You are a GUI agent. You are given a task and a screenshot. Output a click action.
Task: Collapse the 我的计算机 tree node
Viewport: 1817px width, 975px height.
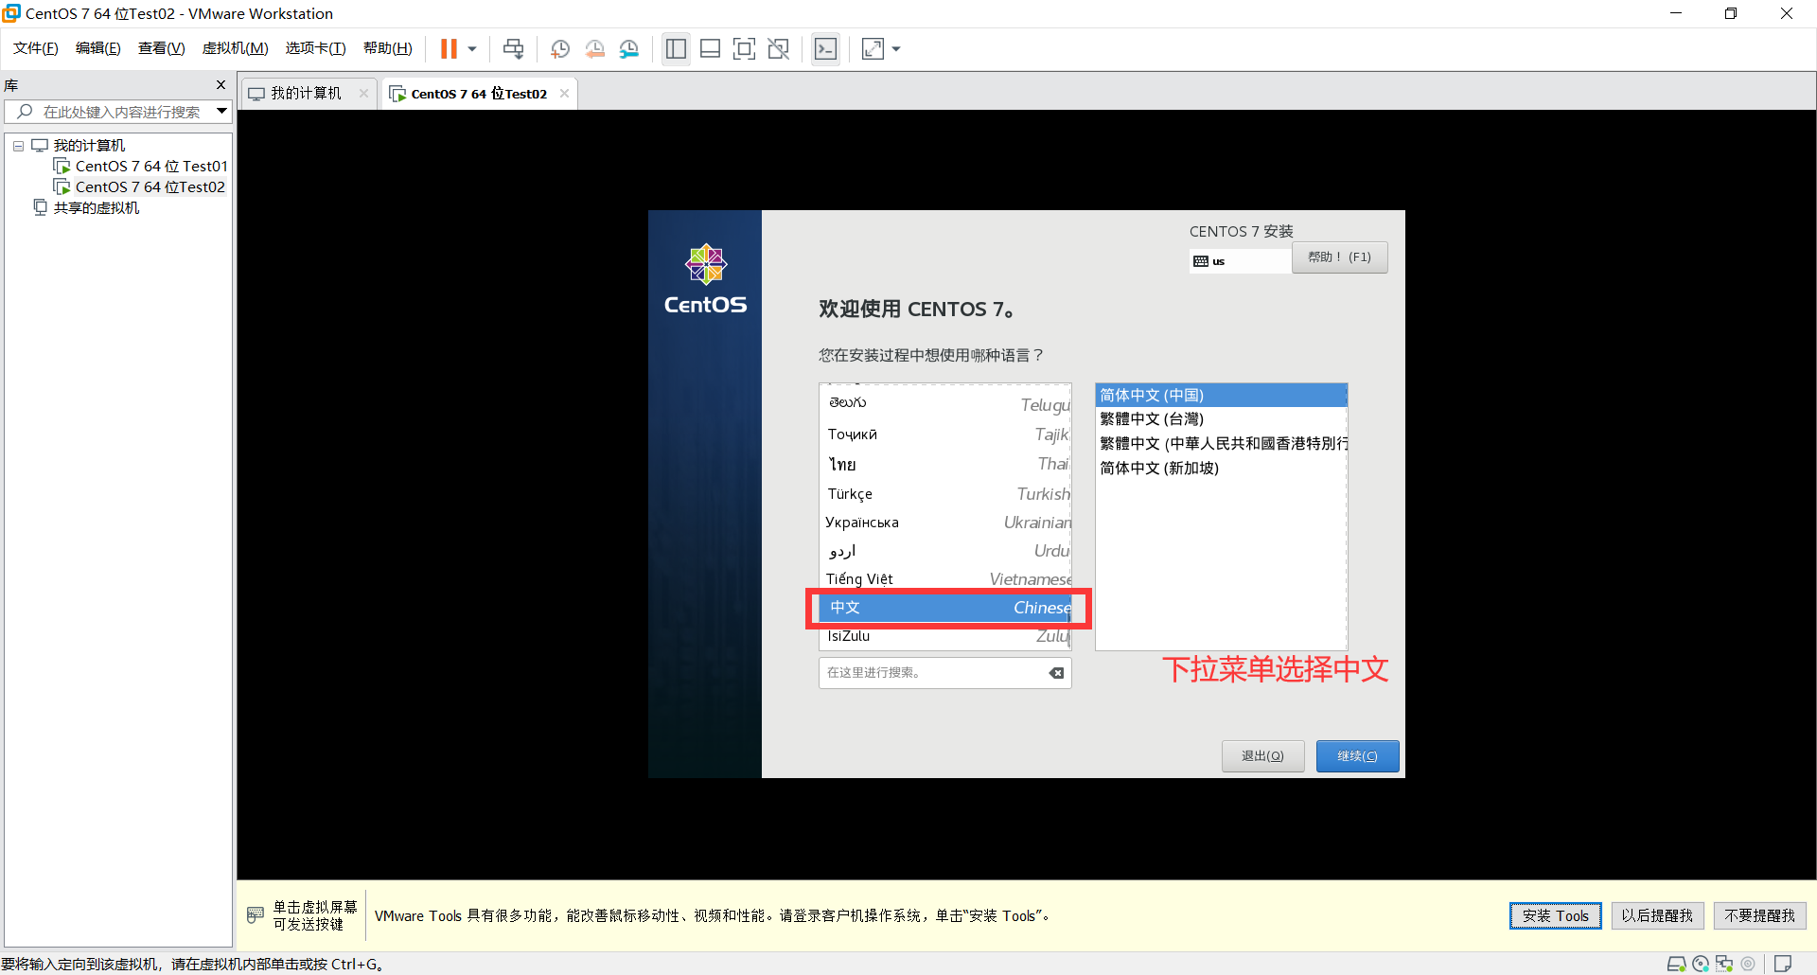(18, 146)
